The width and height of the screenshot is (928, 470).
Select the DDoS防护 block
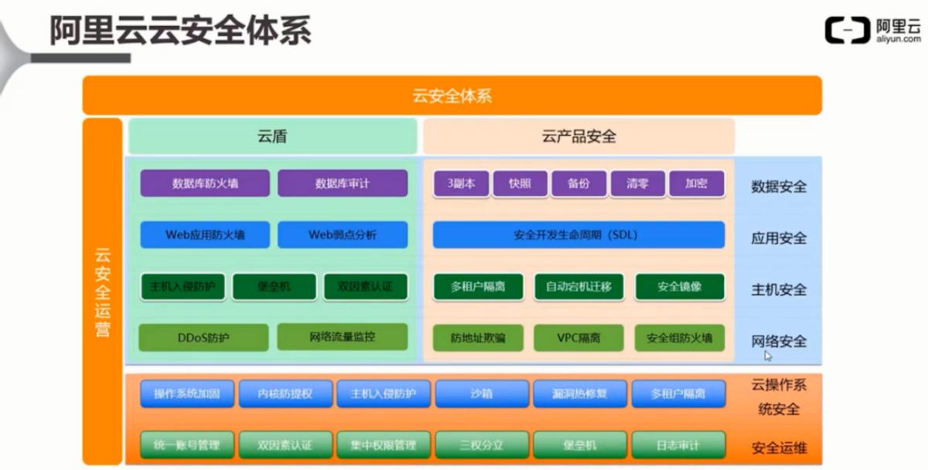(202, 338)
